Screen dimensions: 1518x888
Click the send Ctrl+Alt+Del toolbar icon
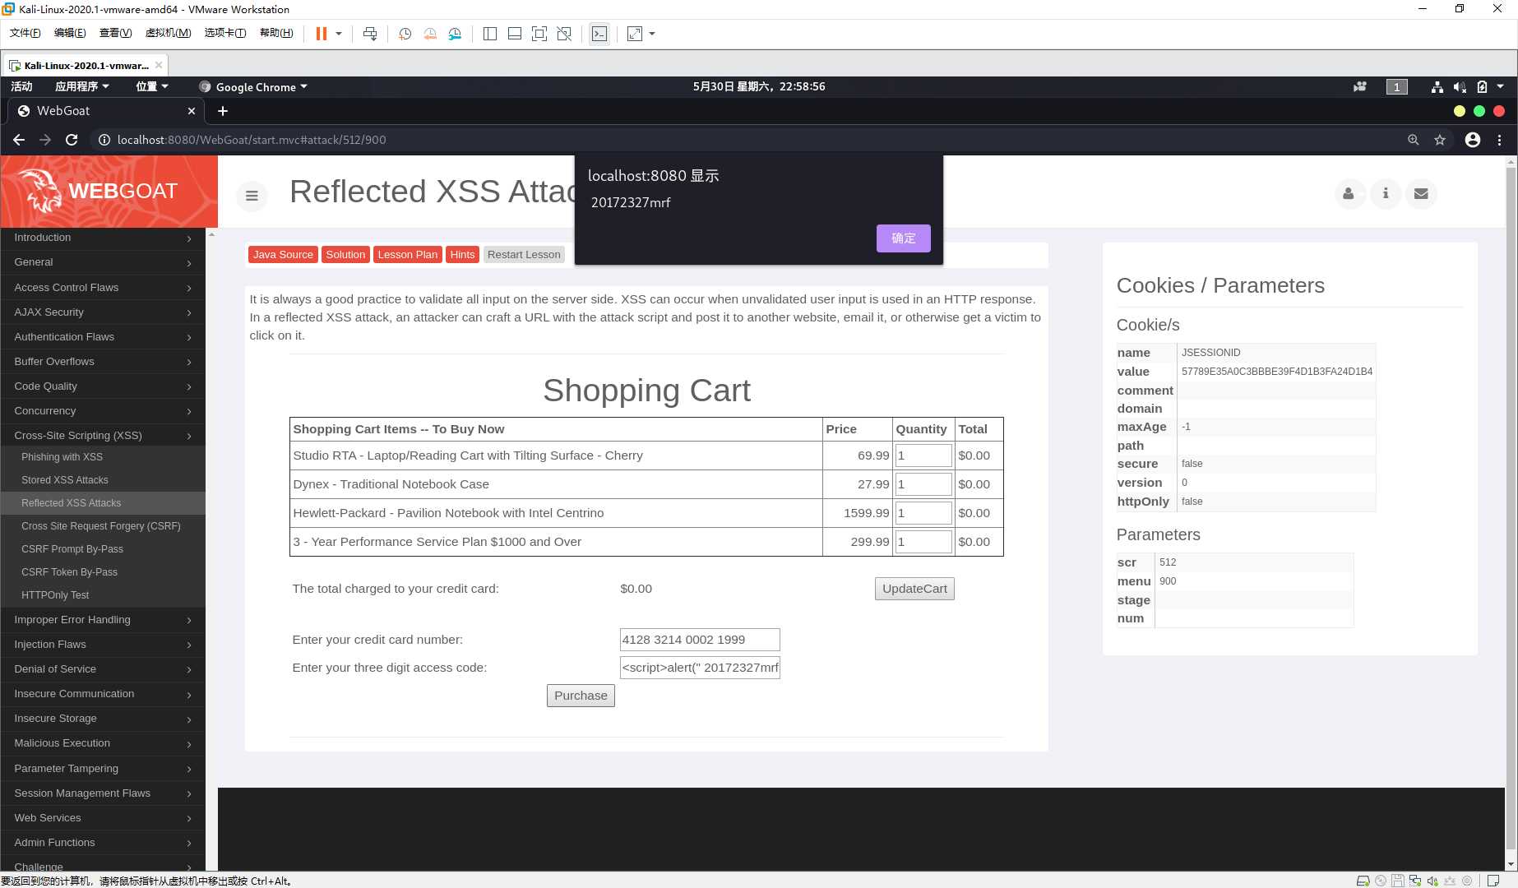coord(370,34)
